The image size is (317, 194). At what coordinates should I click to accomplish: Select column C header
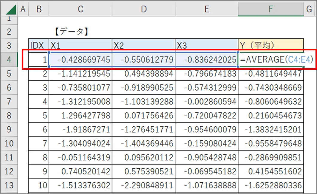[80, 9]
